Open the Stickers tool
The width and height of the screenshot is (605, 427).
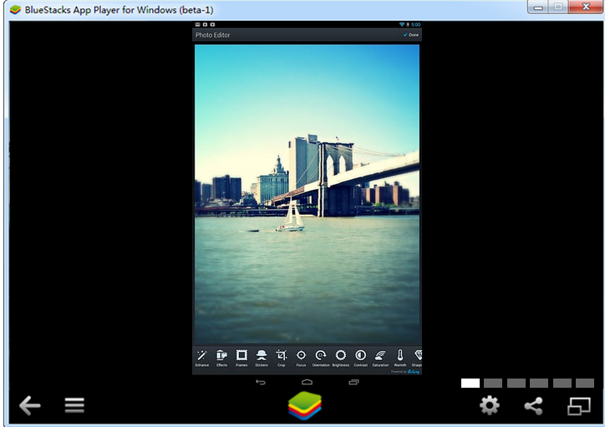(262, 356)
